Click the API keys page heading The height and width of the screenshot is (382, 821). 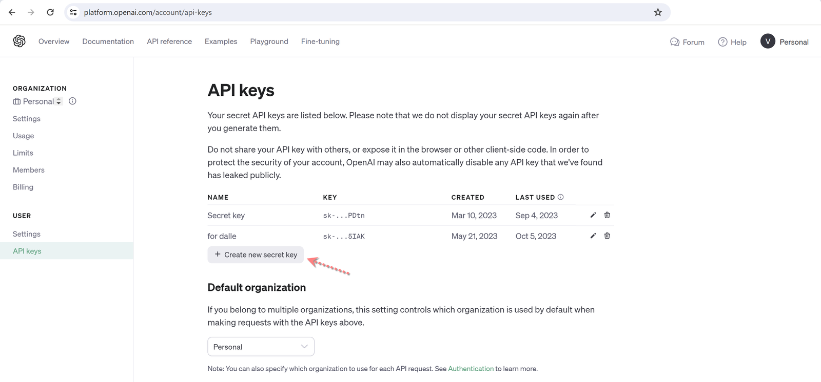tap(241, 91)
